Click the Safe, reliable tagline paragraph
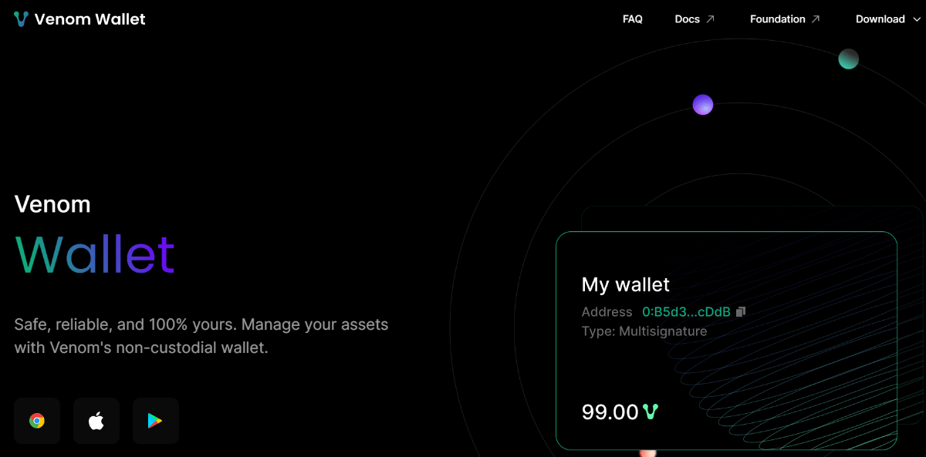 [x=201, y=336]
